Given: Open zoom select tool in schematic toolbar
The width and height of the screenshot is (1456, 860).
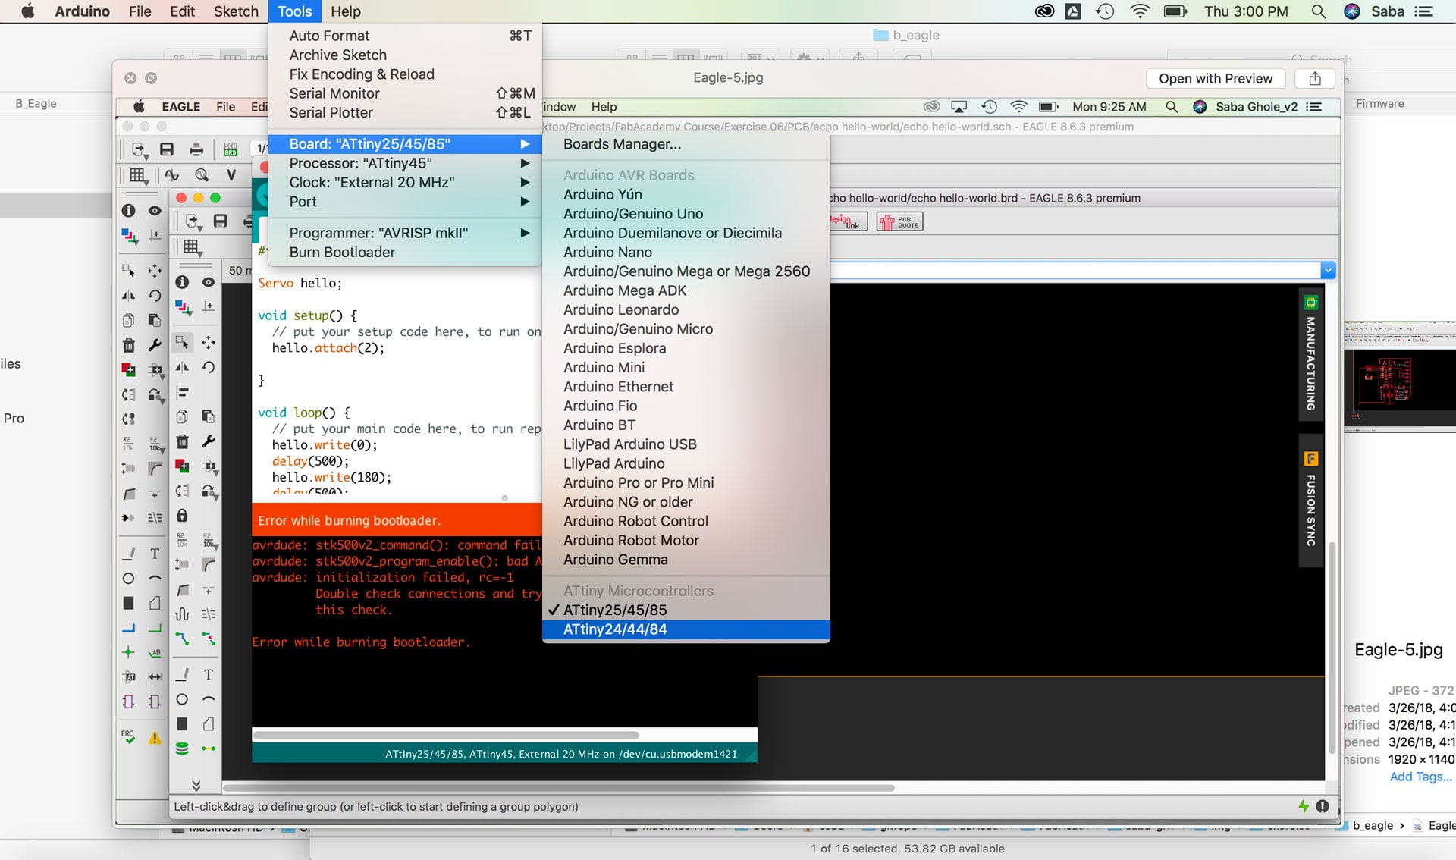Looking at the screenshot, I should pyautogui.click(x=202, y=175).
